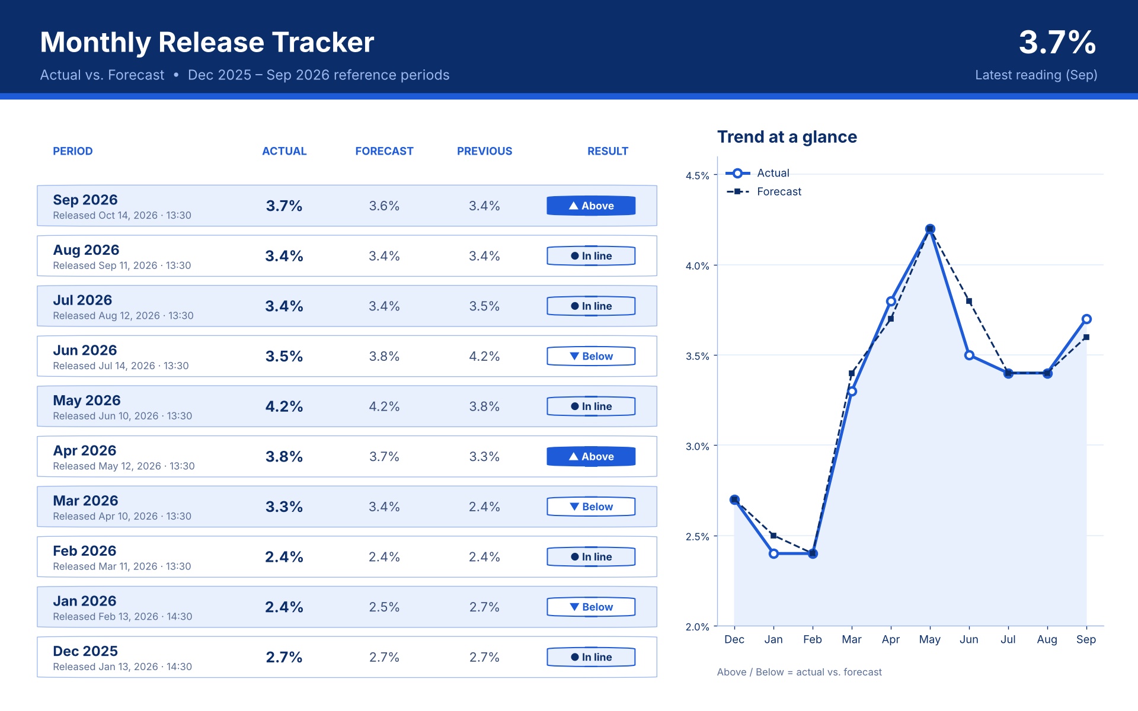The image size is (1138, 711).
Task: Click 'Released Sep 11, 2026 · 13:30' text
Action: point(122,265)
